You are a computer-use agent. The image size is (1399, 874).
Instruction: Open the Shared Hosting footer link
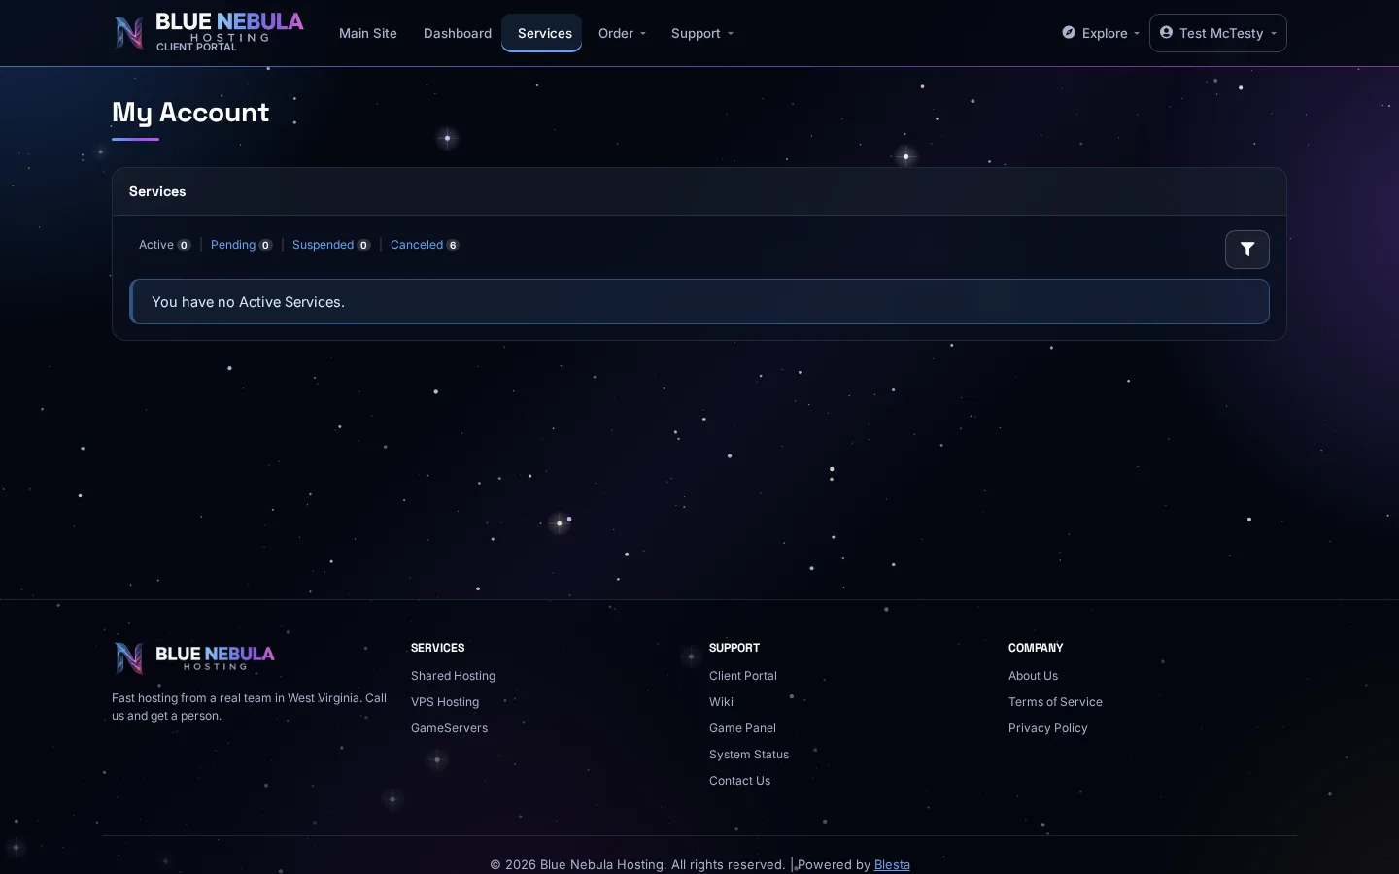(x=453, y=676)
